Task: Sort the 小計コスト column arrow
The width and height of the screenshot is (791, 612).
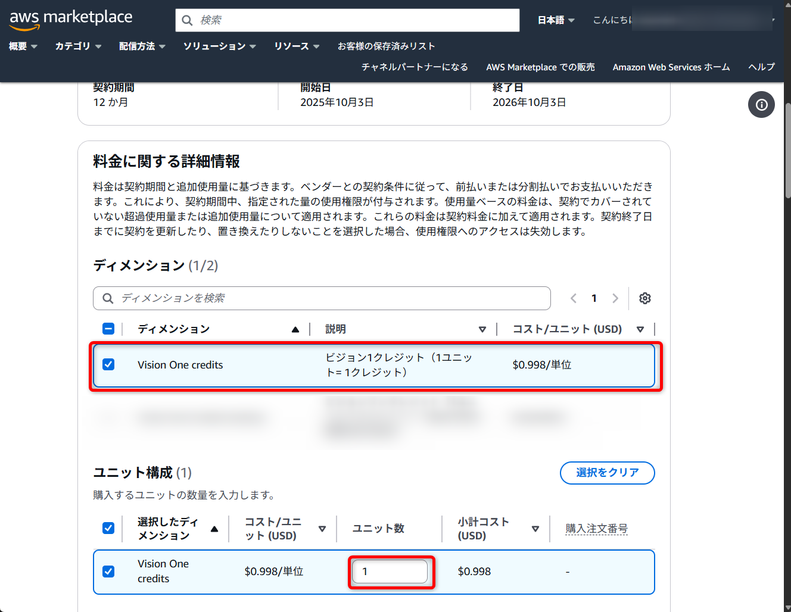Action: [535, 529]
